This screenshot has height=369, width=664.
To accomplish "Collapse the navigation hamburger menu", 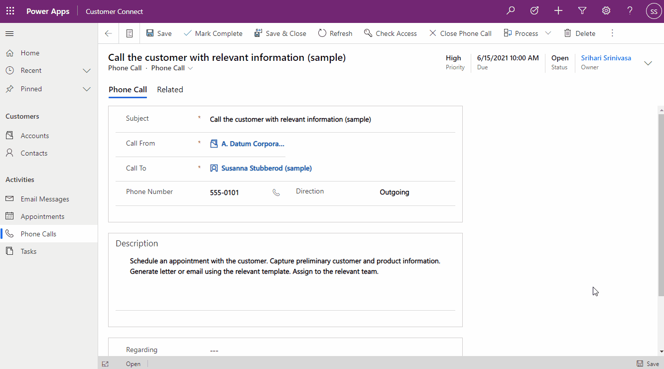I will pos(9,33).
